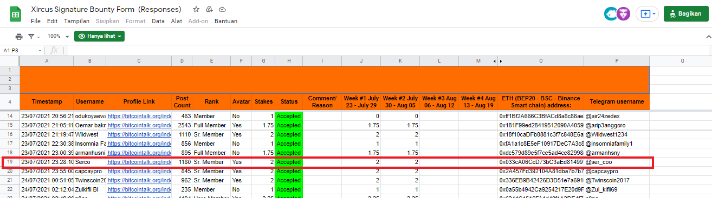Select Serco's green Accepted status cell
The height and width of the screenshot is (198, 712).
coord(289,162)
